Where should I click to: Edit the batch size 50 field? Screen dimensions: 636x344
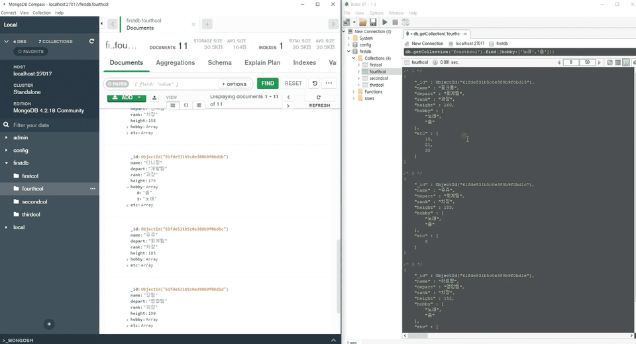click(588, 62)
